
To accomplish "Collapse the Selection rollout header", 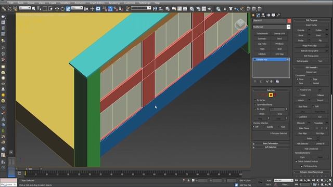I will (x=271, y=90).
